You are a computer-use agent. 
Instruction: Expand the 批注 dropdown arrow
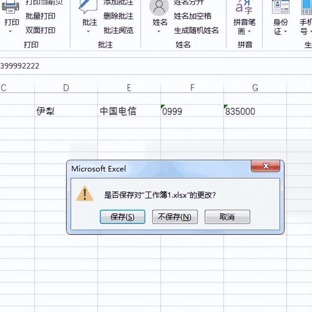tap(88, 32)
